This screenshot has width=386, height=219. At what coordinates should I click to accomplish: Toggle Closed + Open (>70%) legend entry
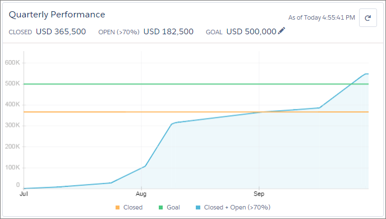pyautogui.click(x=233, y=207)
